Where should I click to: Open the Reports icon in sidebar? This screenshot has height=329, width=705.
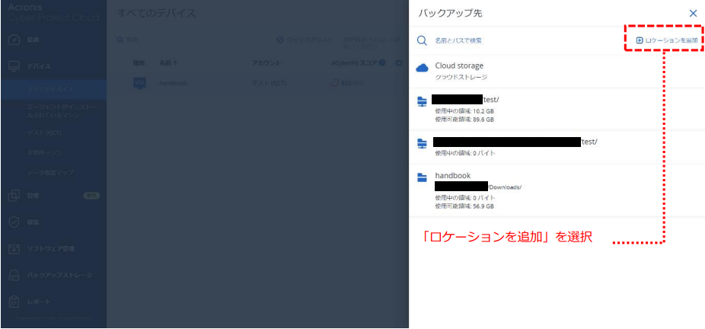click(14, 302)
